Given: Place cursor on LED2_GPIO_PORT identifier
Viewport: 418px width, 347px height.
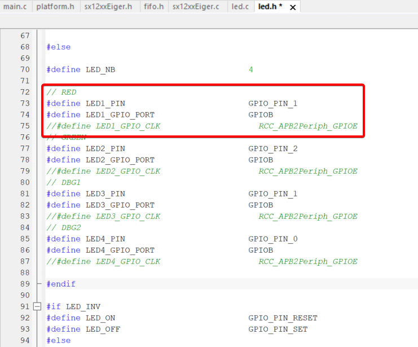Looking at the screenshot, I should pos(120,160).
